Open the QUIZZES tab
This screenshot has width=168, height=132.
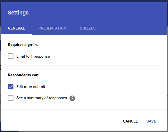point(88,28)
